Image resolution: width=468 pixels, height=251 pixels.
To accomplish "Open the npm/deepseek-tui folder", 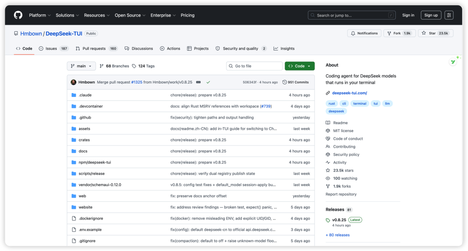I will [x=94, y=162].
